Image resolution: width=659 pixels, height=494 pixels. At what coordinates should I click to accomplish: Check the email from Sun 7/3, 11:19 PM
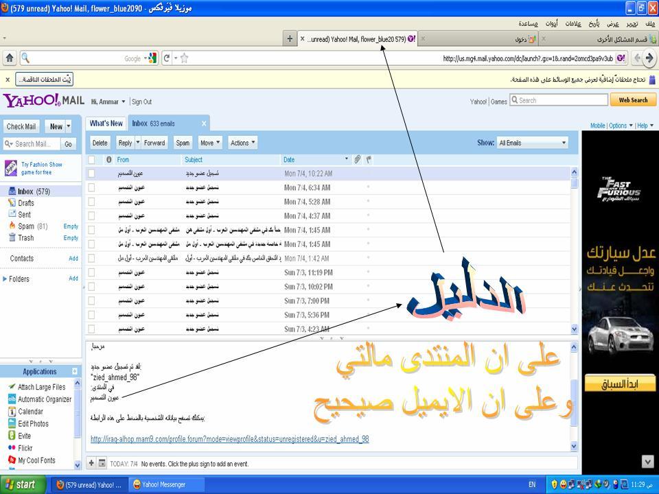[91, 272]
